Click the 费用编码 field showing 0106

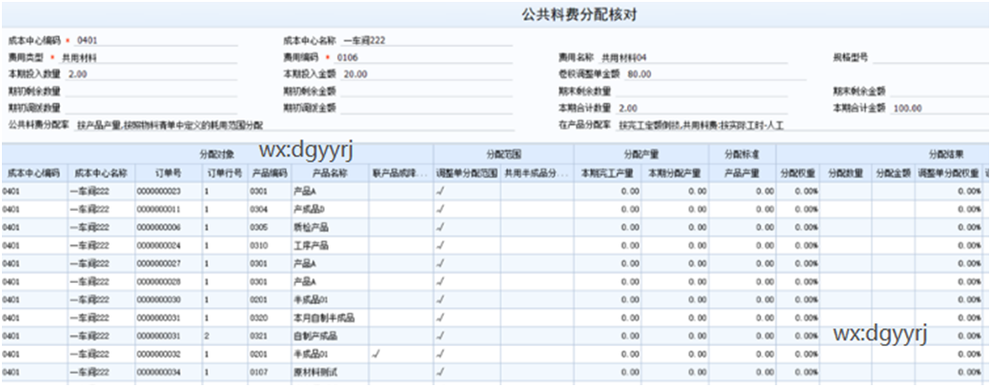(x=425, y=57)
